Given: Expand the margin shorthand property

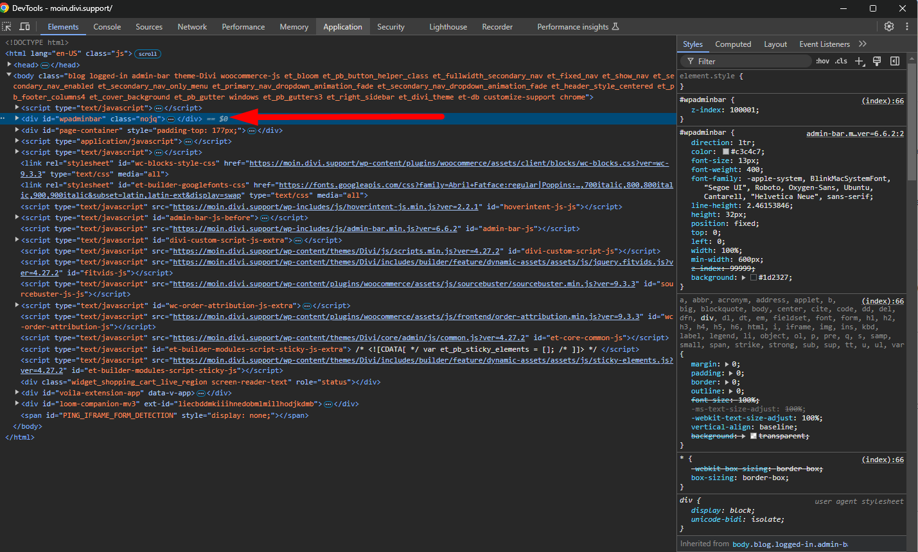Looking at the screenshot, I should (x=727, y=364).
